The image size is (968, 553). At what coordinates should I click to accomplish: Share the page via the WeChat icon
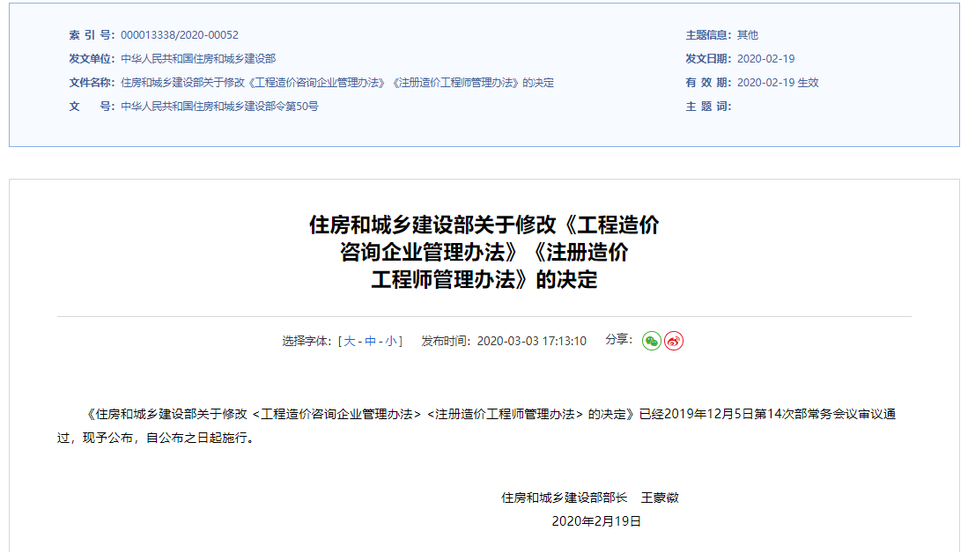tap(651, 341)
